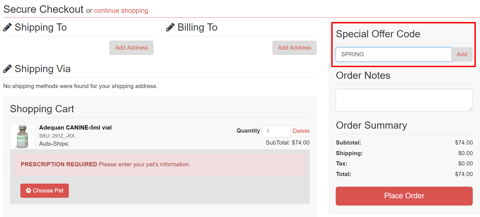Add an address under Shipping To
Image resolution: width=480 pixels, height=217 pixels.
131,48
